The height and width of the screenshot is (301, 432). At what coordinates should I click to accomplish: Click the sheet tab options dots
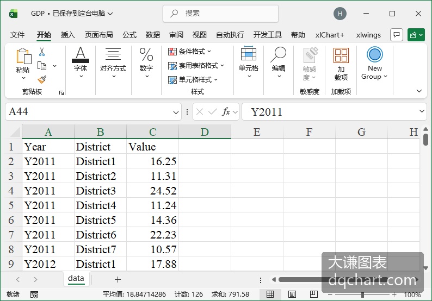pos(261,280)
